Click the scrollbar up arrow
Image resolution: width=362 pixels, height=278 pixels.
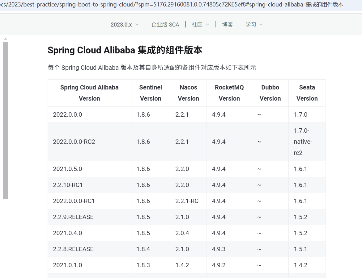[6, 39]
